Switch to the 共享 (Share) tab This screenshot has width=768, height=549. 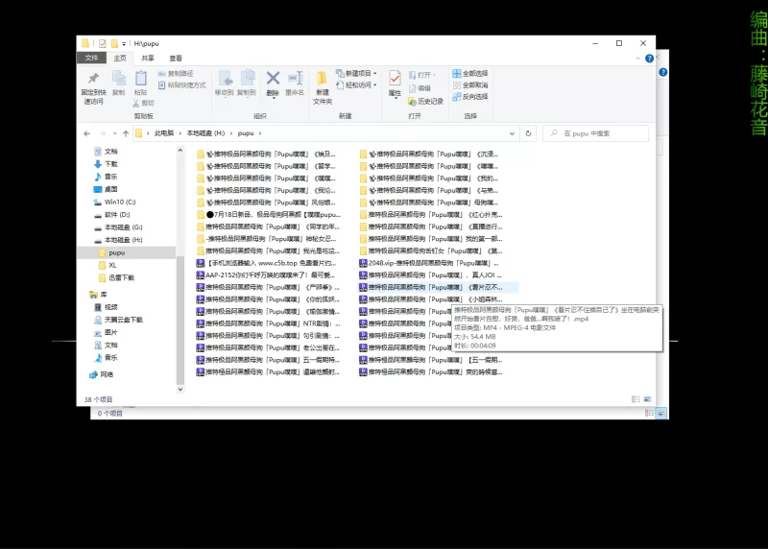(x=148, y=58)
